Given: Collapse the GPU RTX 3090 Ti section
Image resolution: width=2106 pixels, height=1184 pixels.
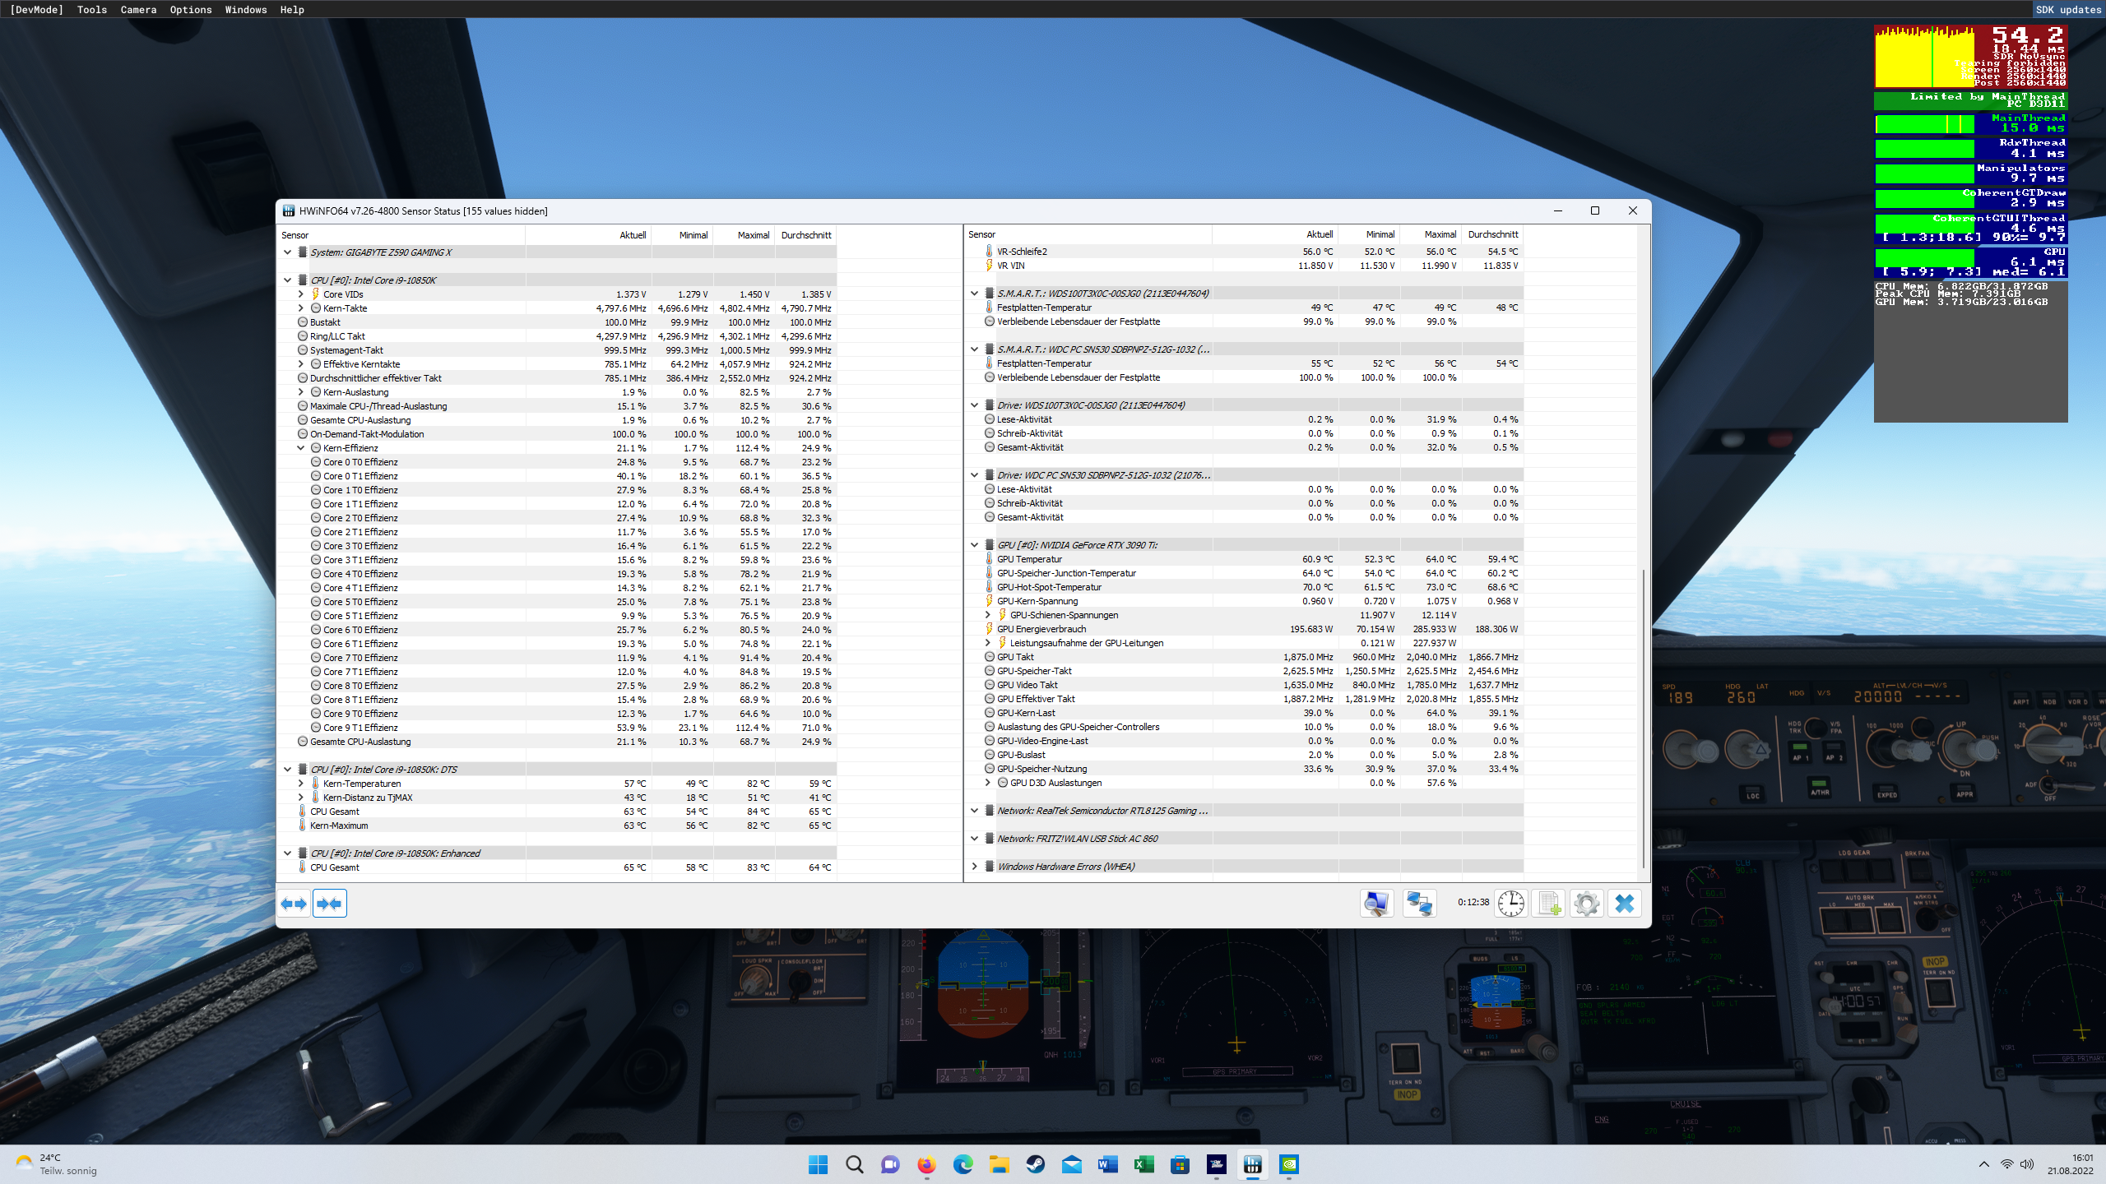Looking at the screenshot, I should click(975, 545).
